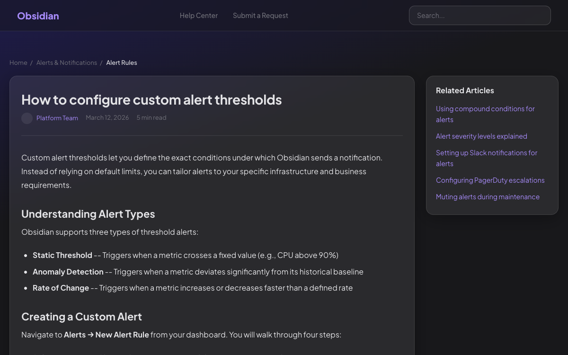Go to Home breadcrumb
This screenshot has height=355, width=568.
click(18, 62)
